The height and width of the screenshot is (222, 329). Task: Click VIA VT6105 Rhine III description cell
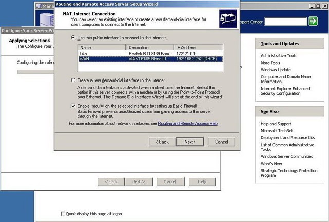click(x=149, y=59)
